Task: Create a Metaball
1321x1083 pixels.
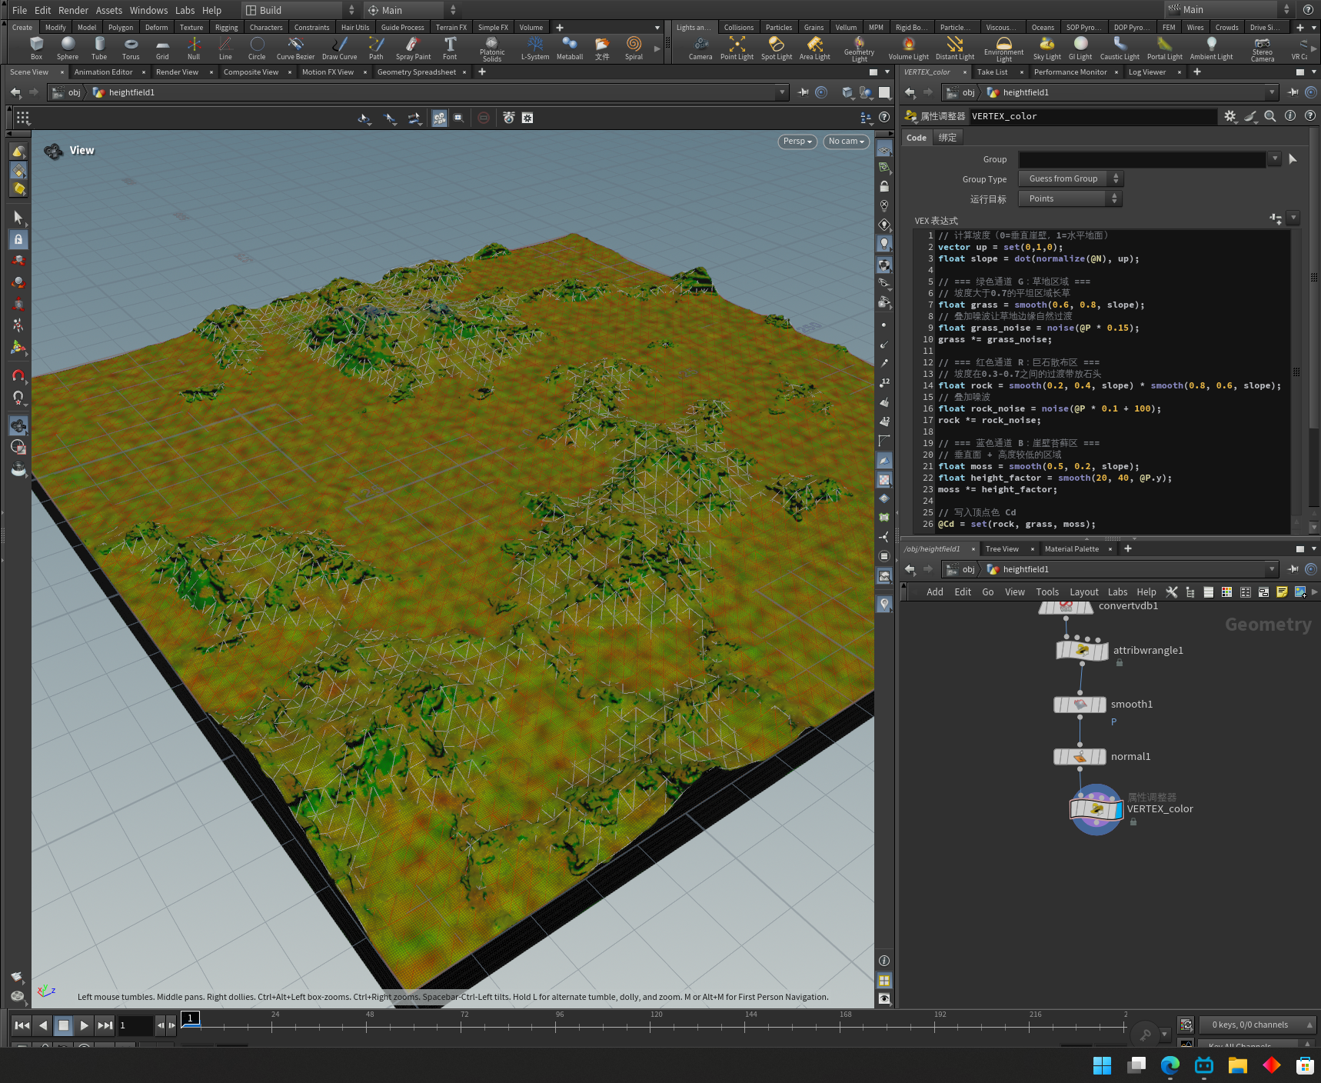Action: pyautogui.click(x=570, y=48)
